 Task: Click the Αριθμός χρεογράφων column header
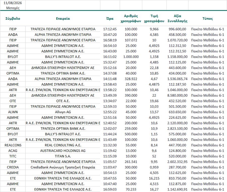coord(131,18)
